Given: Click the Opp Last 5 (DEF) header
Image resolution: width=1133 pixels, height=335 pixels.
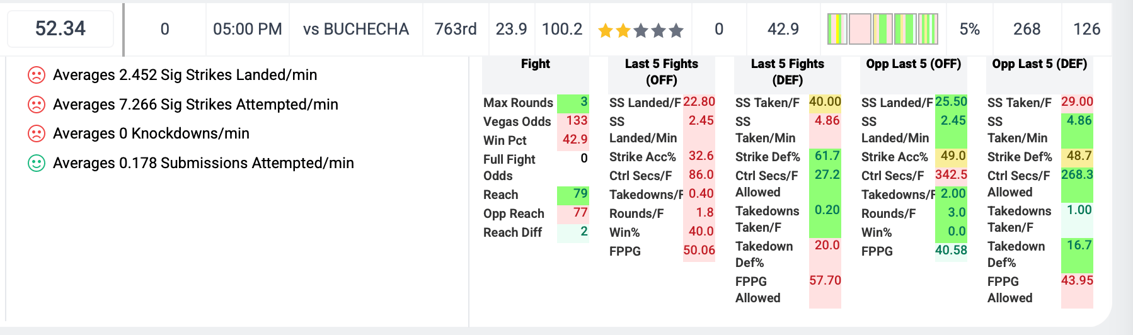Looking at the screenshot, I should [1040, 64].
